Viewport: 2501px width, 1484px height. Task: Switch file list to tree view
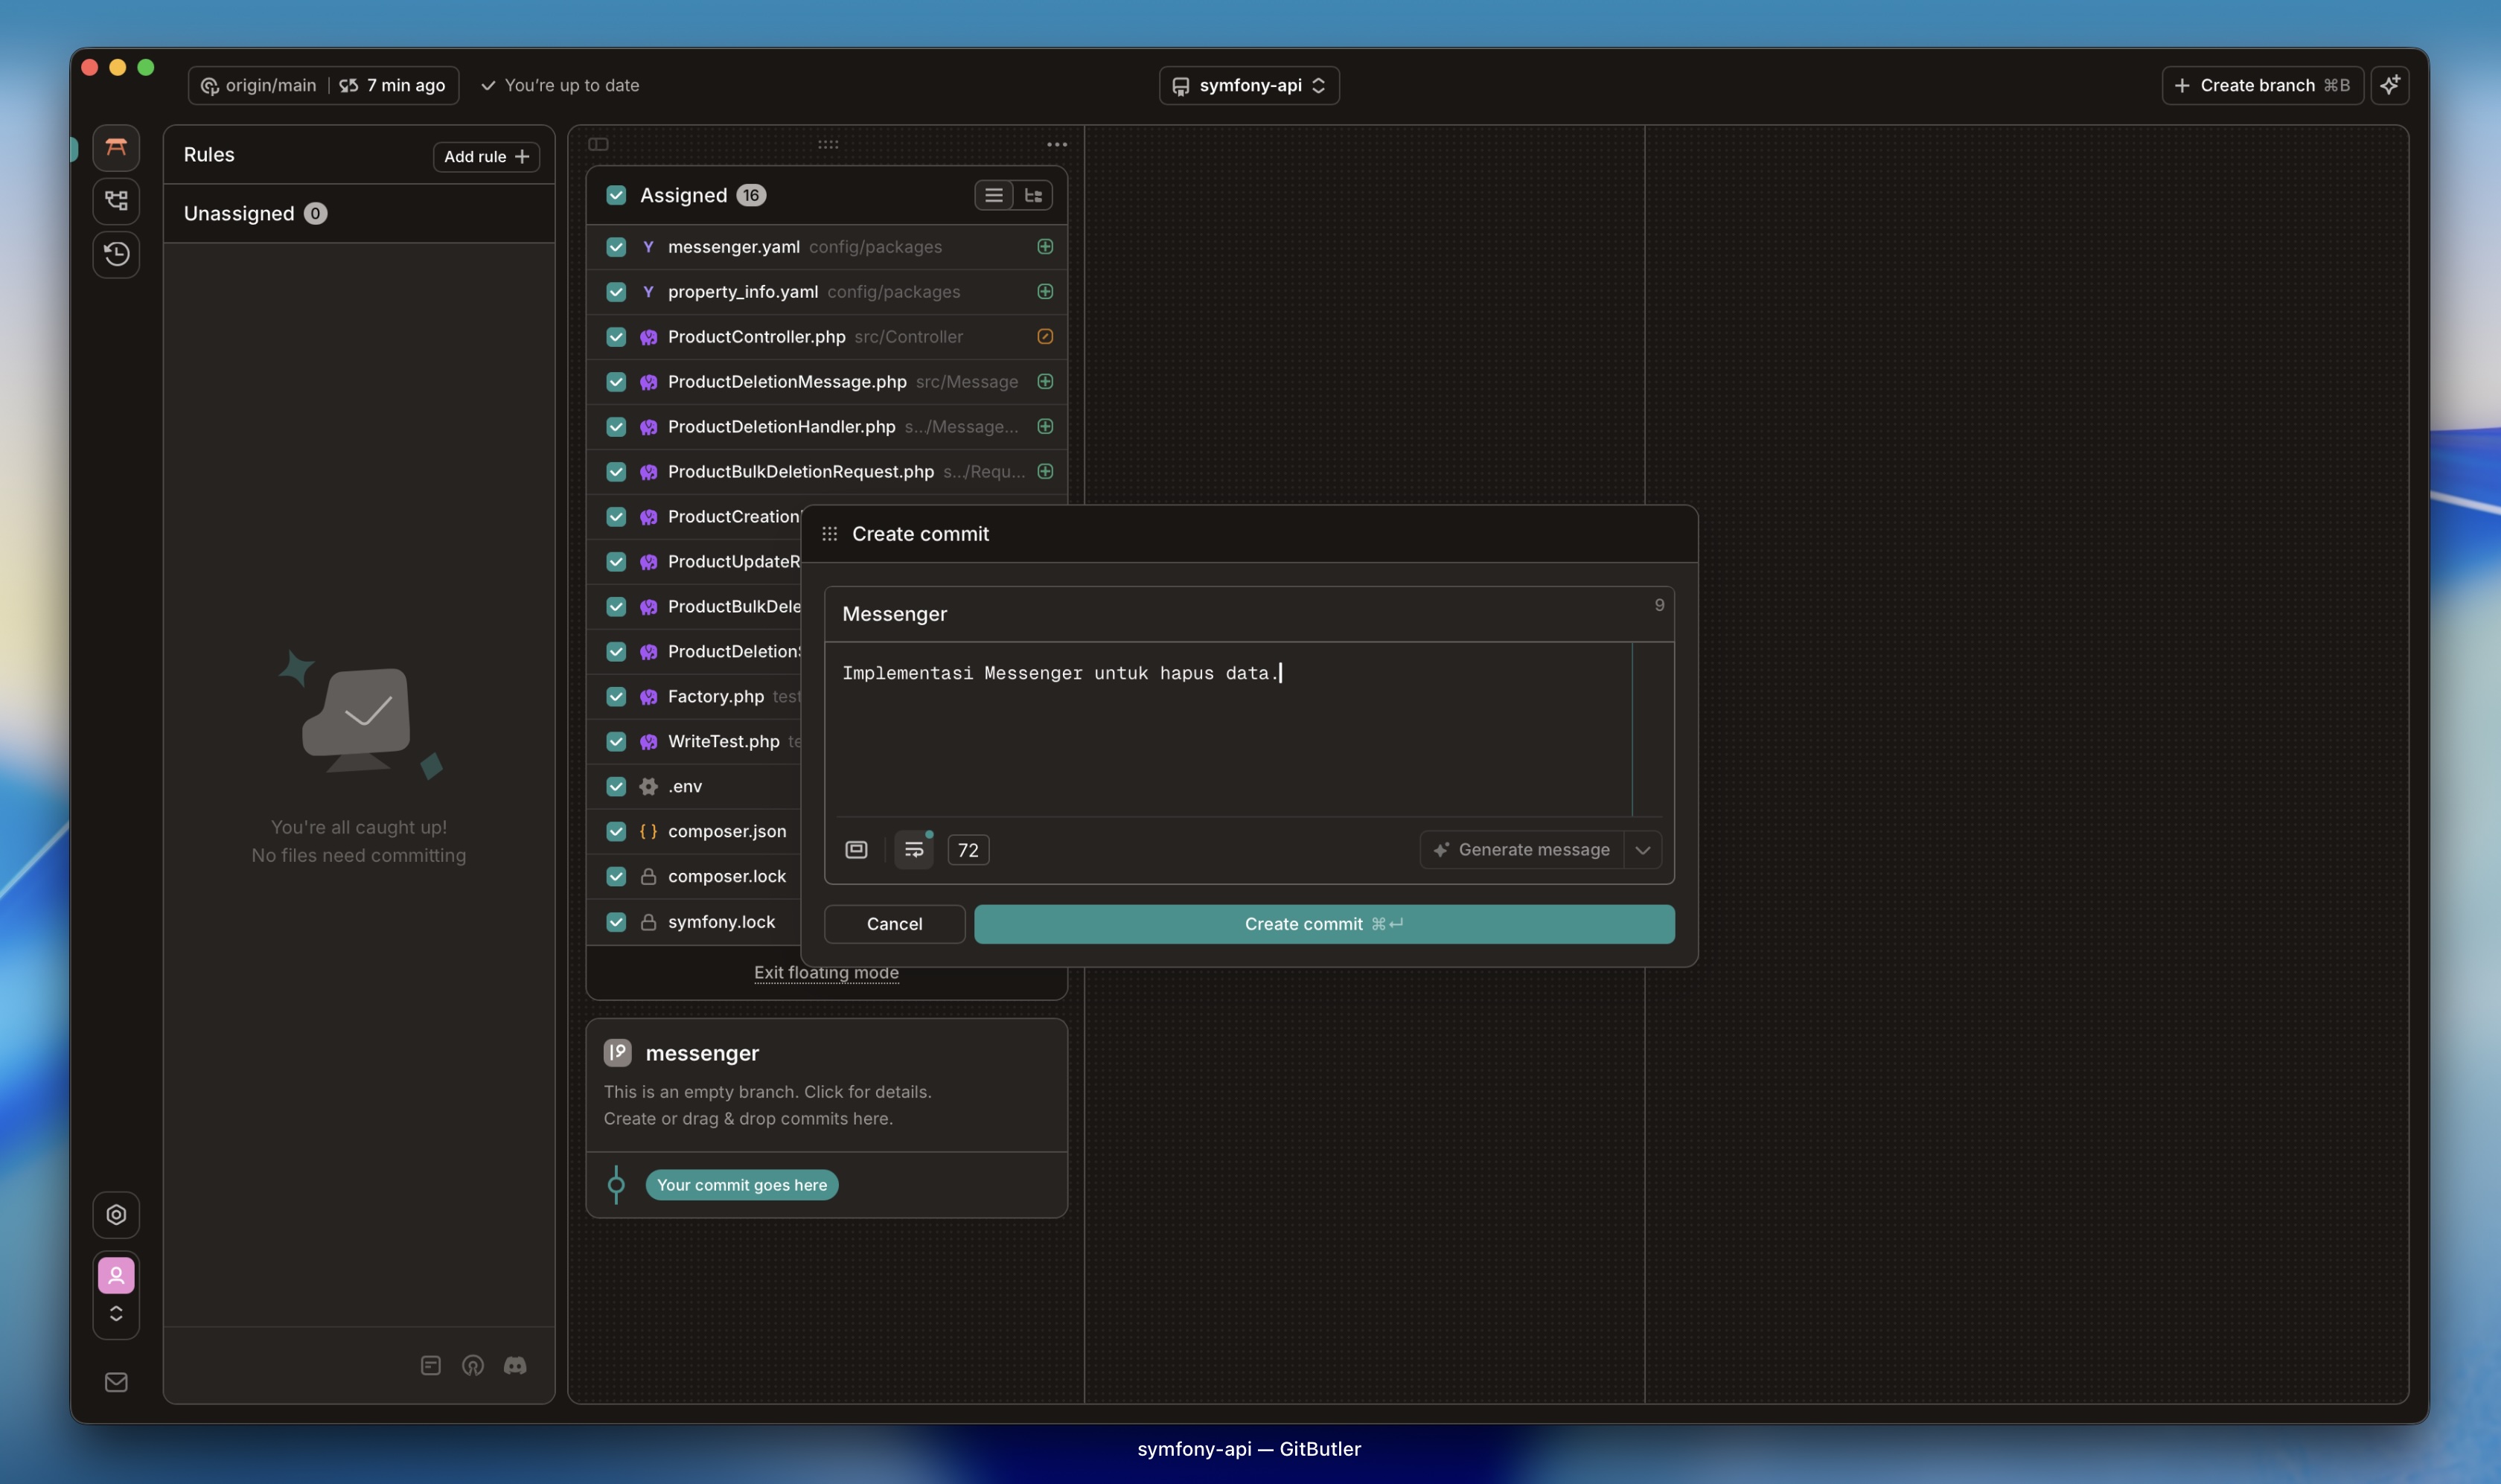[1033, 196]
